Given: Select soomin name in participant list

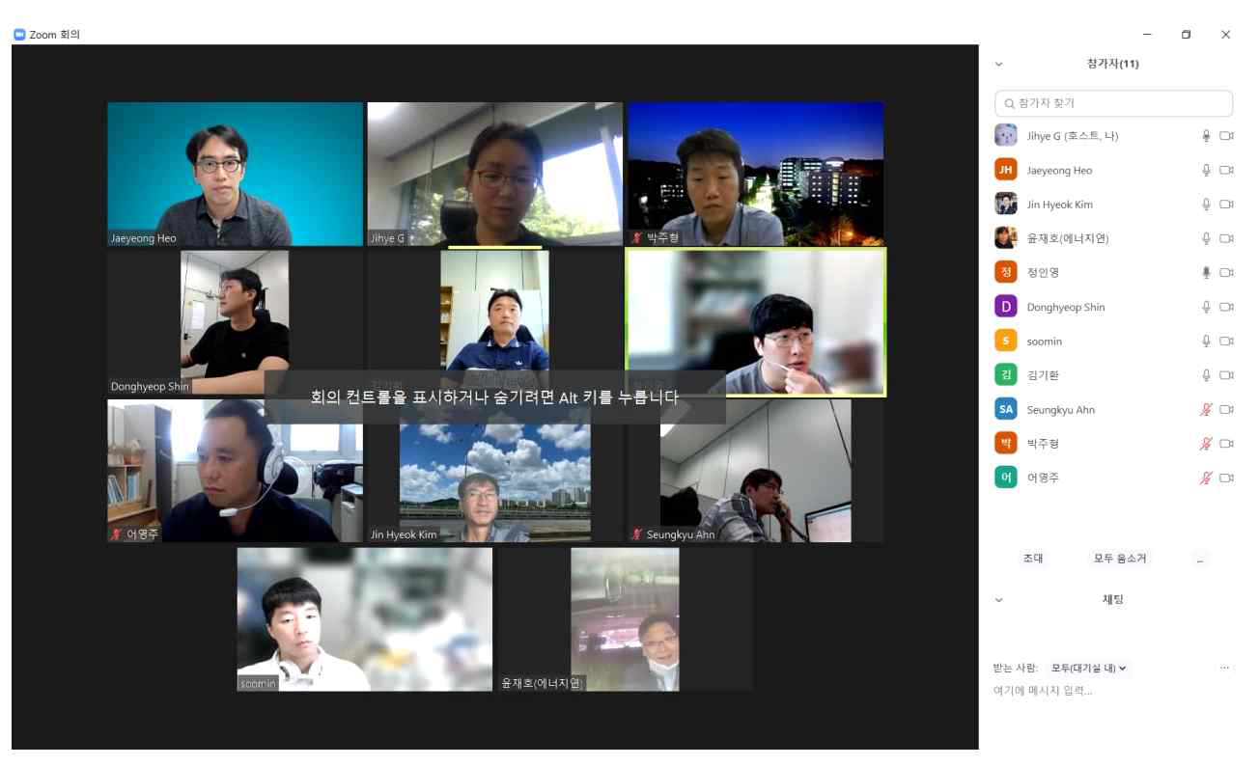Looking at the screenshot, I should (x=1045, y=342).
